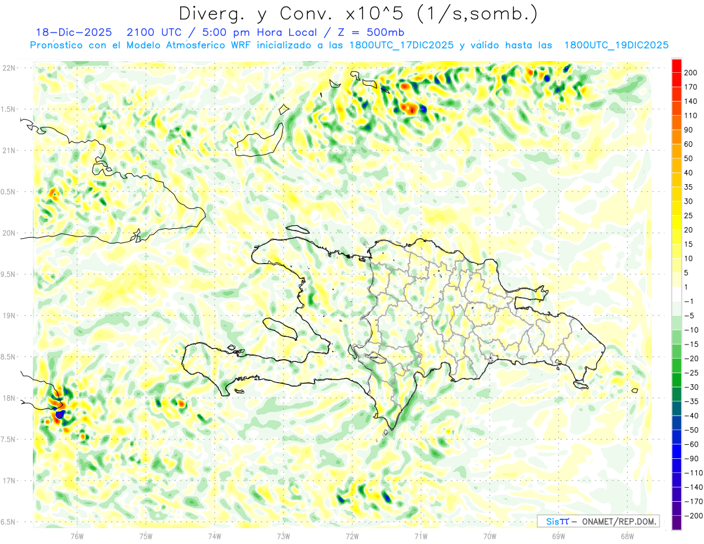This screenshot has height=544, width=704.
Task: Click the '9.5N' latitude label
Action: 9,274
